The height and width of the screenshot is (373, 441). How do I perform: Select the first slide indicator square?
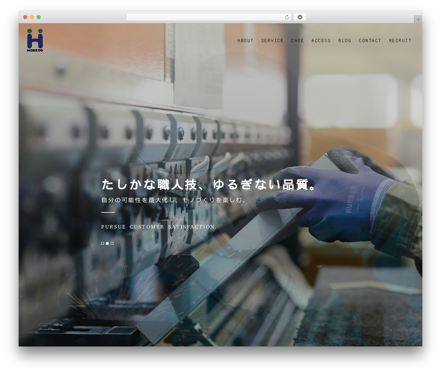tap(102, 243)
